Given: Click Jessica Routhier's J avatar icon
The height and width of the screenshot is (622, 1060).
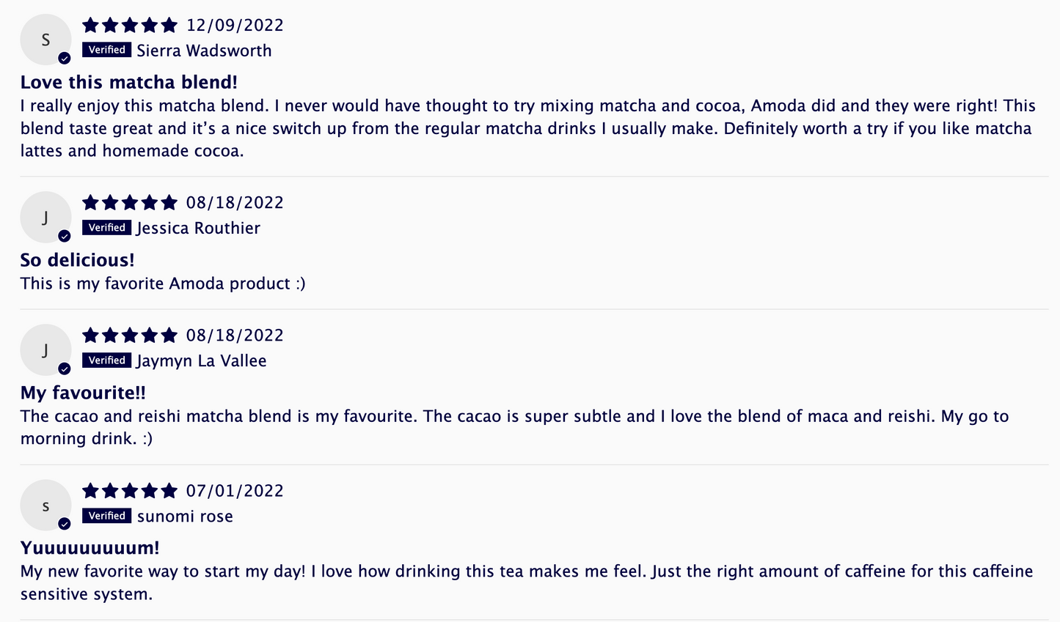Looking at the screenshot, I should [45, 217].
